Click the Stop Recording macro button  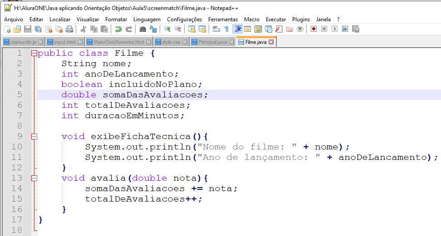[x=324, y=29]
